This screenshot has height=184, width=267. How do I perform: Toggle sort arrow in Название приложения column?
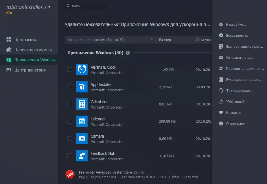click(x=152, y=39)
